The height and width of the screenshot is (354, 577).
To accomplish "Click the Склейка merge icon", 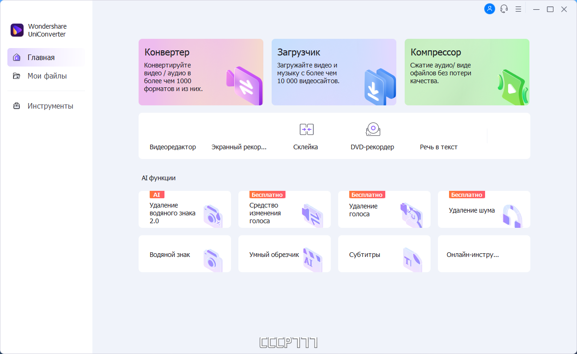I will (x=306, y=129).
